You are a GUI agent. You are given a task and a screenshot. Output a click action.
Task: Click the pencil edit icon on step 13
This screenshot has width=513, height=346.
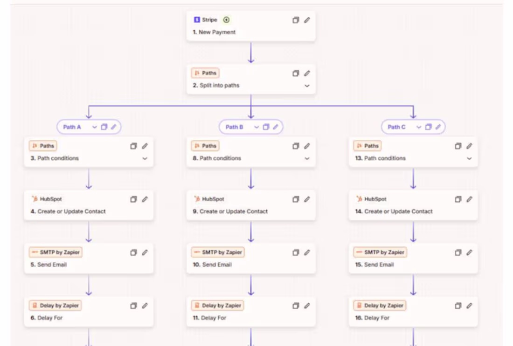tap(469, 146)
